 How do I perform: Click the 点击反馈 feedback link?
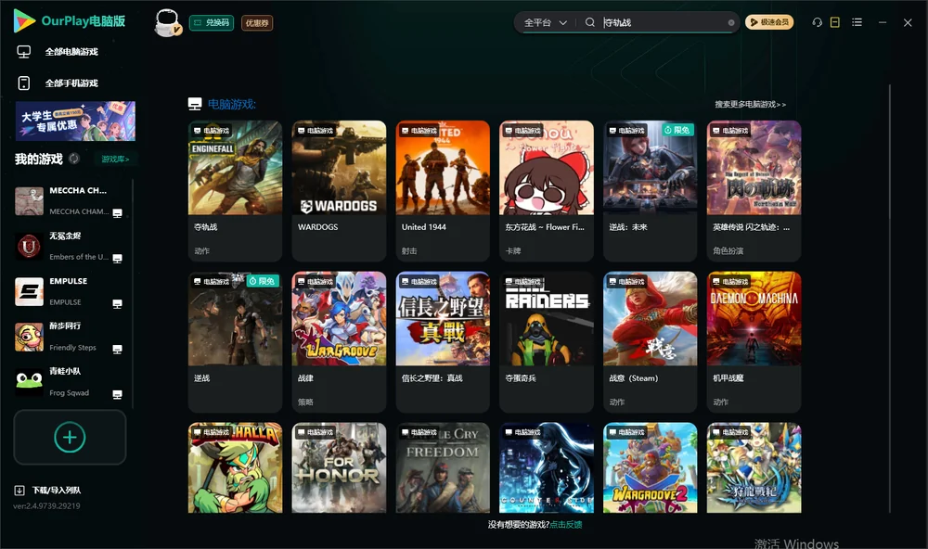coord(566,525)
